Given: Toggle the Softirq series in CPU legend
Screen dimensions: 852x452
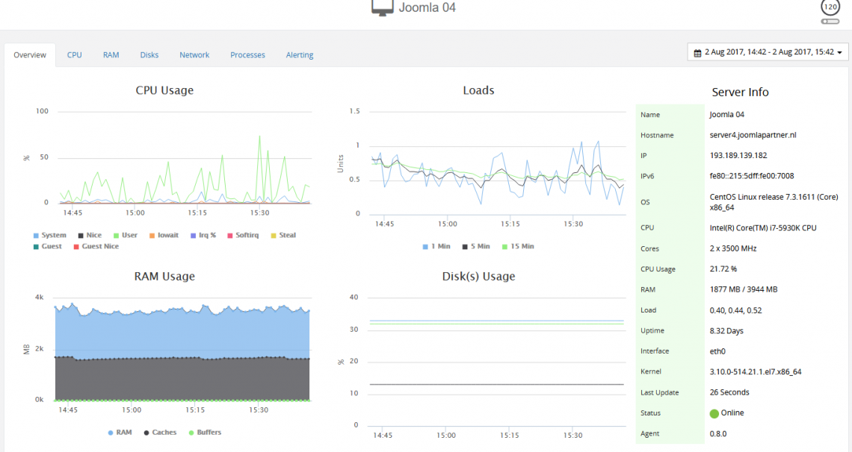Looking at the screenshot, I should [x=243, y=235].
